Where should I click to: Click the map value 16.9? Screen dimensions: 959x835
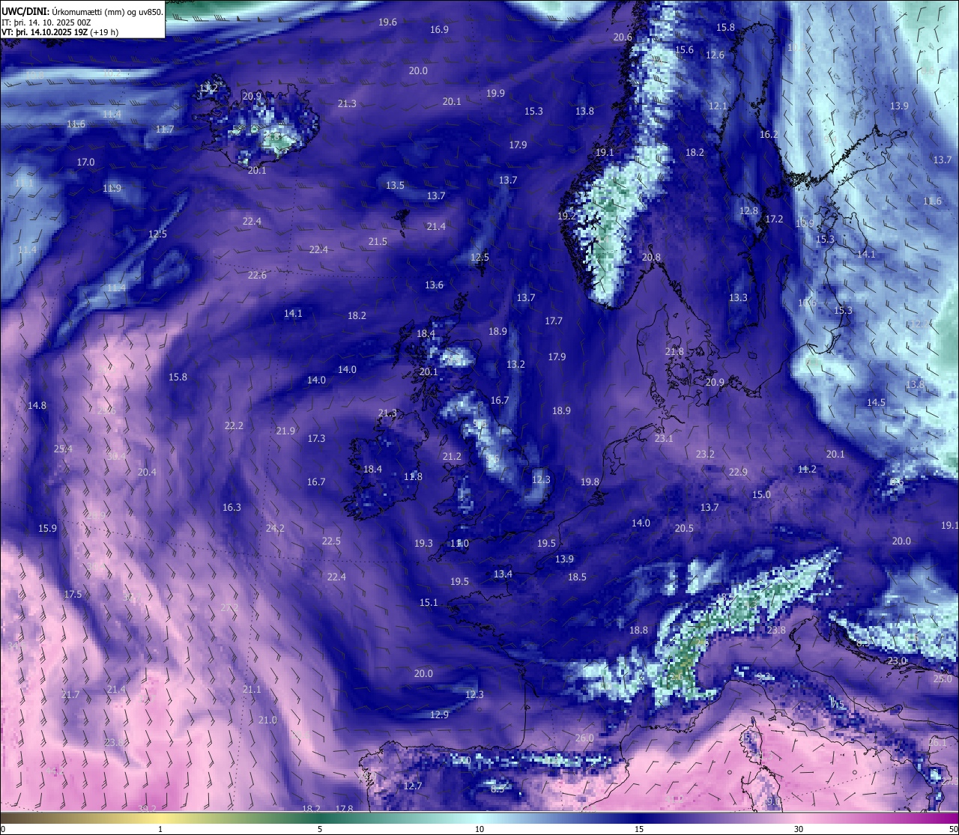point(439,30)
